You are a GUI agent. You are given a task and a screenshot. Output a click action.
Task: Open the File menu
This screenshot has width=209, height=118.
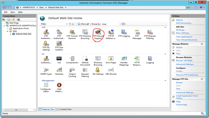[6, 12]
